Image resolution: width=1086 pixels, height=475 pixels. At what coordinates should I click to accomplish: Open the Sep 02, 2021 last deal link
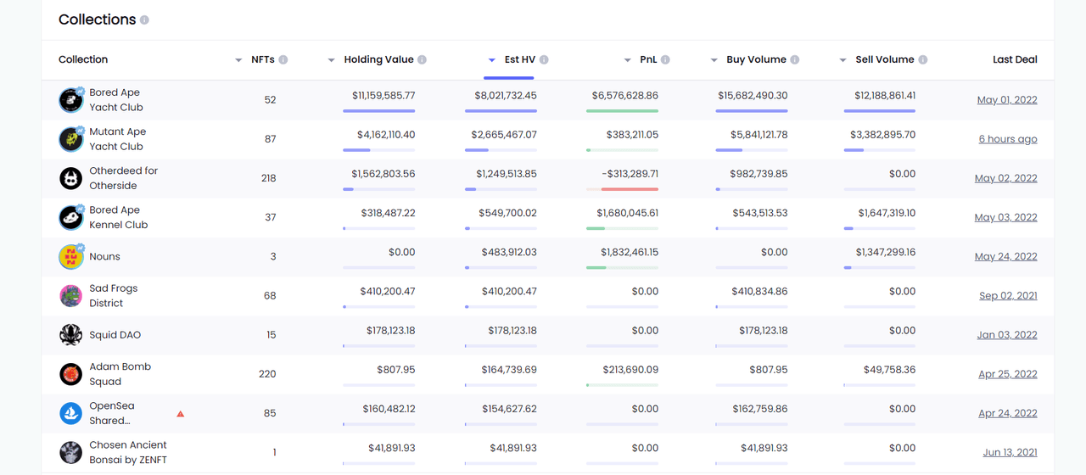[1008, 296]
